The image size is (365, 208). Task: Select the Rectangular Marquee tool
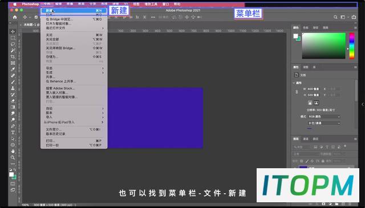click(x=13, y=38)
